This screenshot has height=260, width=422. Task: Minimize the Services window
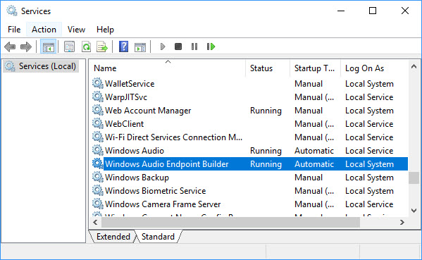coord(341,11)
